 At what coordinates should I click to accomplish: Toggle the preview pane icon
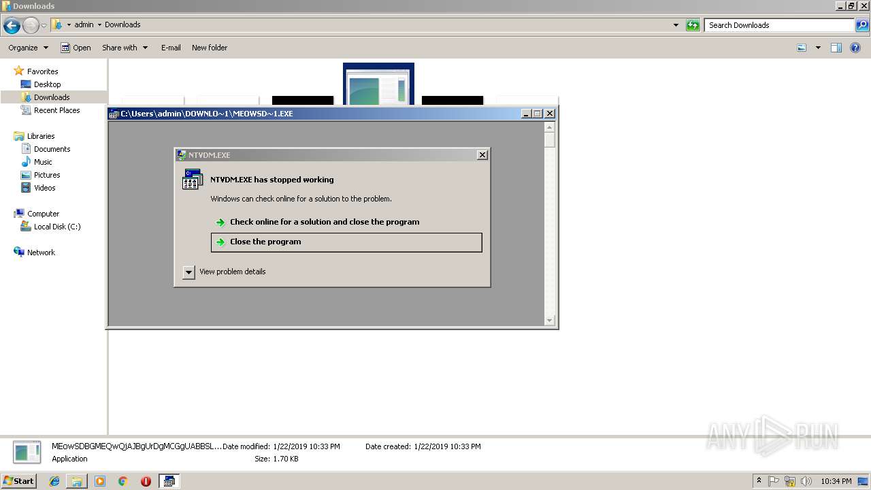[836, 48]
